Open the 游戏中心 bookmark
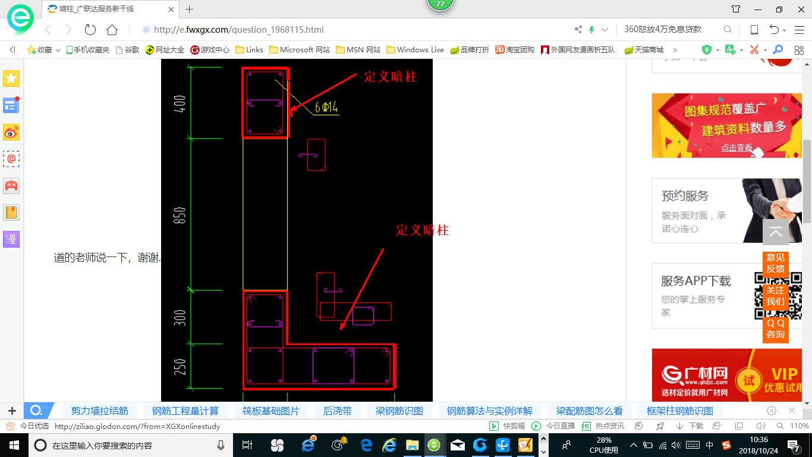Image resolution: width=812 pixels, height=457 pixels. [210, 50]
